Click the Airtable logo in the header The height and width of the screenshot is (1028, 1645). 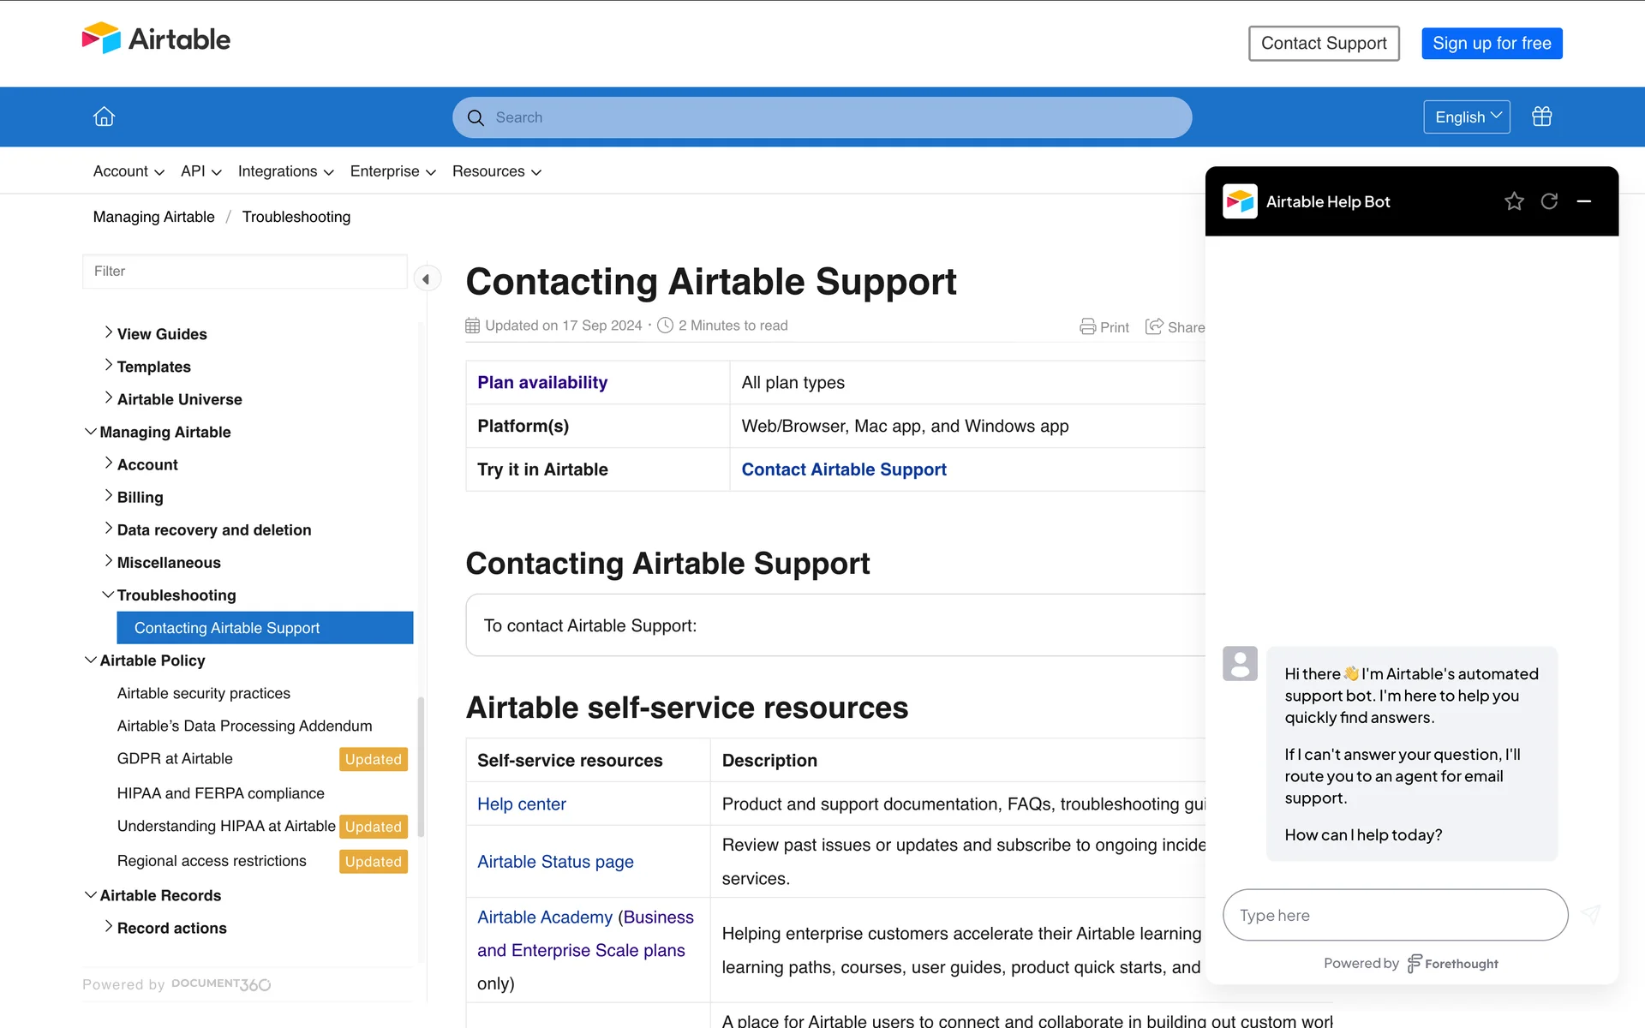(156, 39)
